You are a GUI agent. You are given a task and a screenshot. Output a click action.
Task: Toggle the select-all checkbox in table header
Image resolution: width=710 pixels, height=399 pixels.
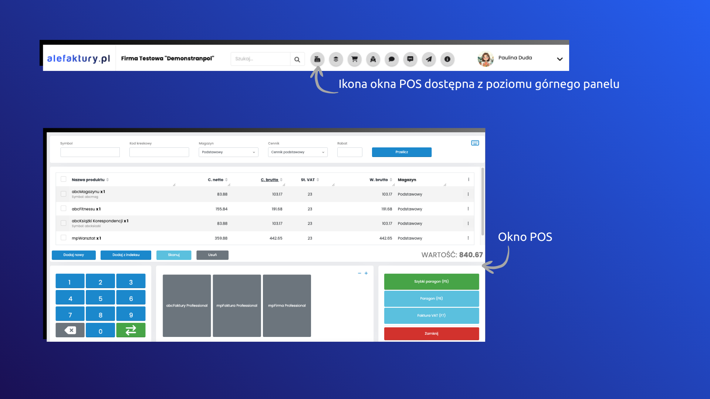[x=64, y=179]
